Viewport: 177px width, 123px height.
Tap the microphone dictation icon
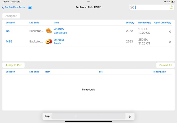point(130,116)
